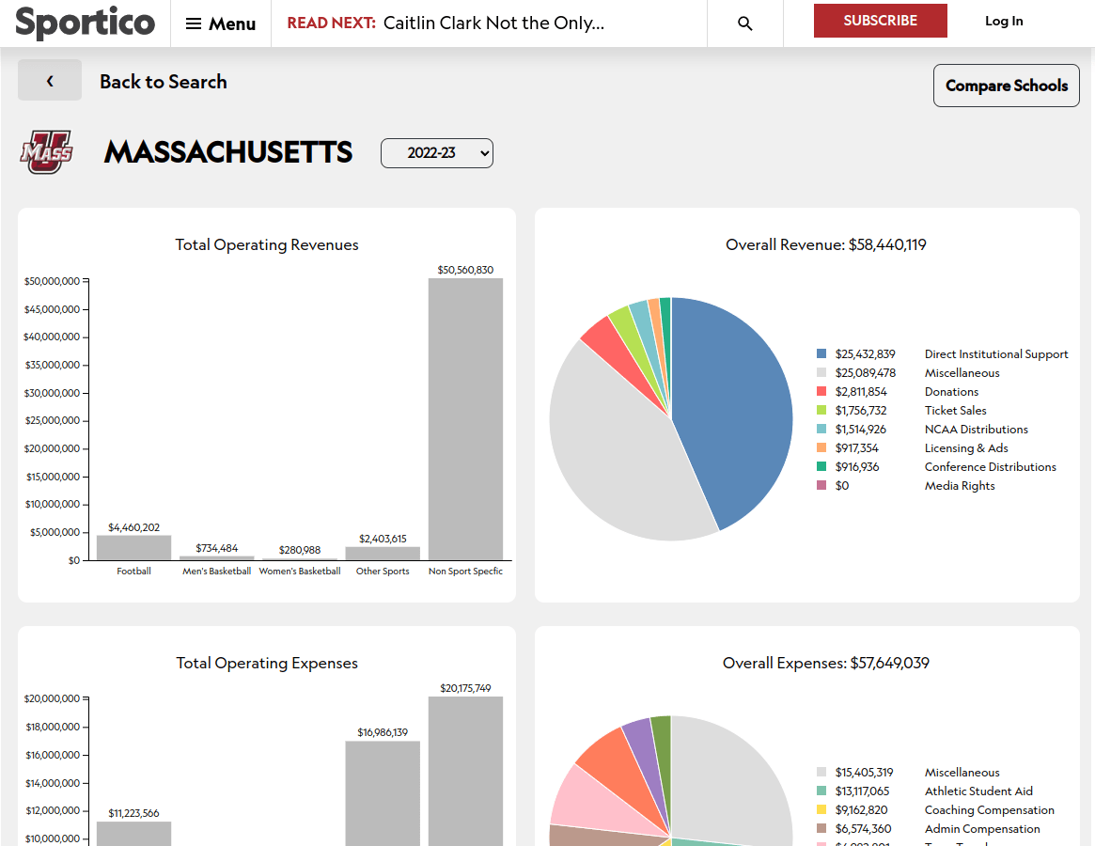Click Direct Institutional Support legend label
The height and width of the screenshot is (846, 1095).
tap(995, 354)
